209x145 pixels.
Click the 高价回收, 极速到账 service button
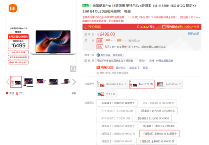point(110,55)
